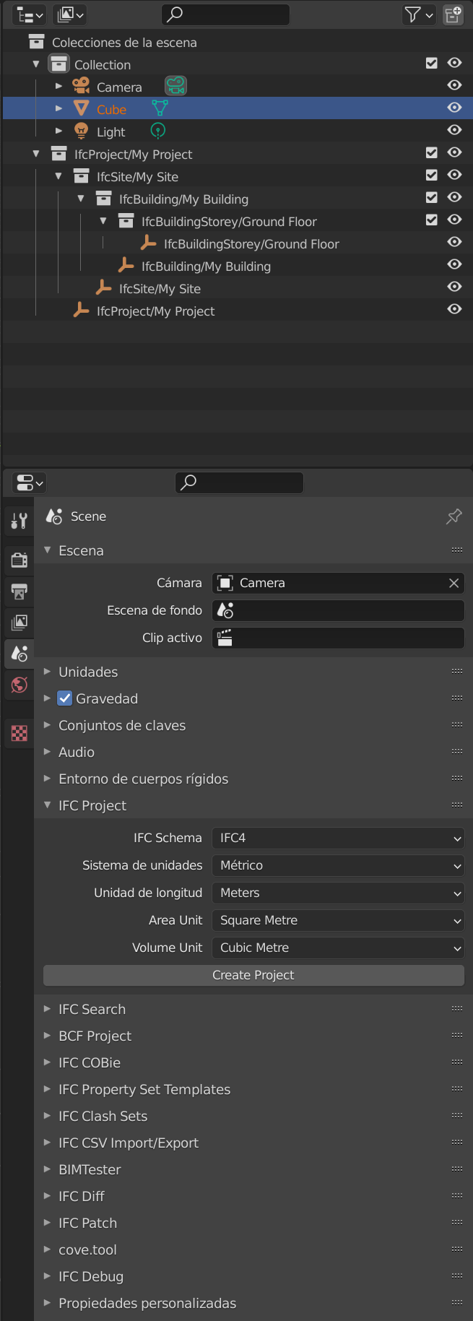Uncheck the IfcSite/My Site collection checkbox
The image size is (473, 1321).
[x=431, y=175]
